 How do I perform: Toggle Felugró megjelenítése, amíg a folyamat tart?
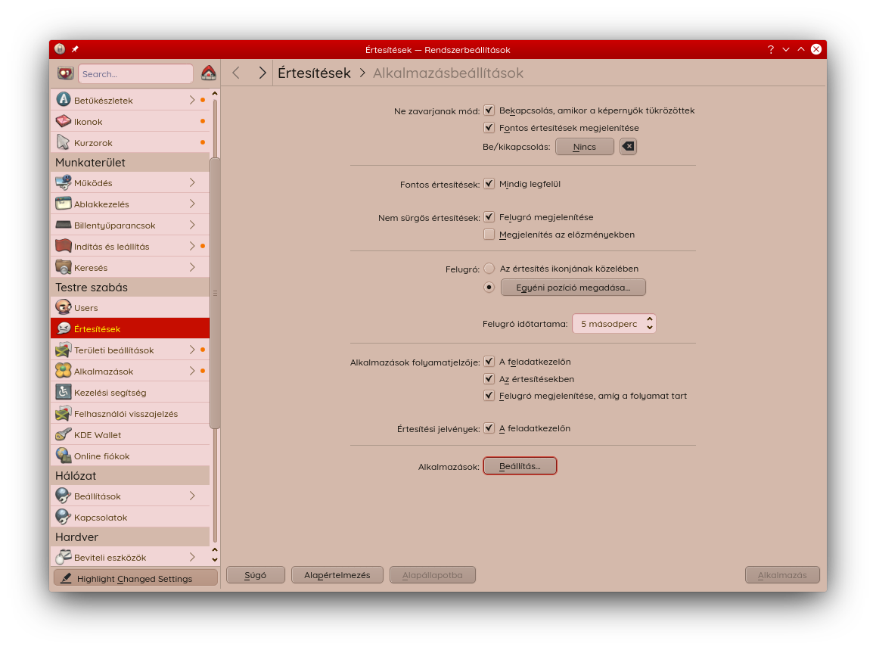coord(489,396)
